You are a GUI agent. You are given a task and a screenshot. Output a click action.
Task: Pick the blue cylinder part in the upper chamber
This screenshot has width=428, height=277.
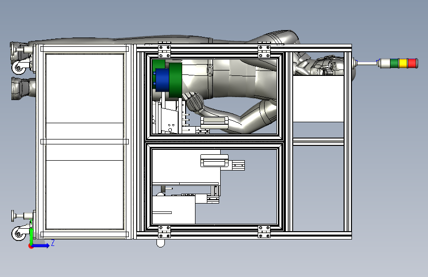[161, 80]
